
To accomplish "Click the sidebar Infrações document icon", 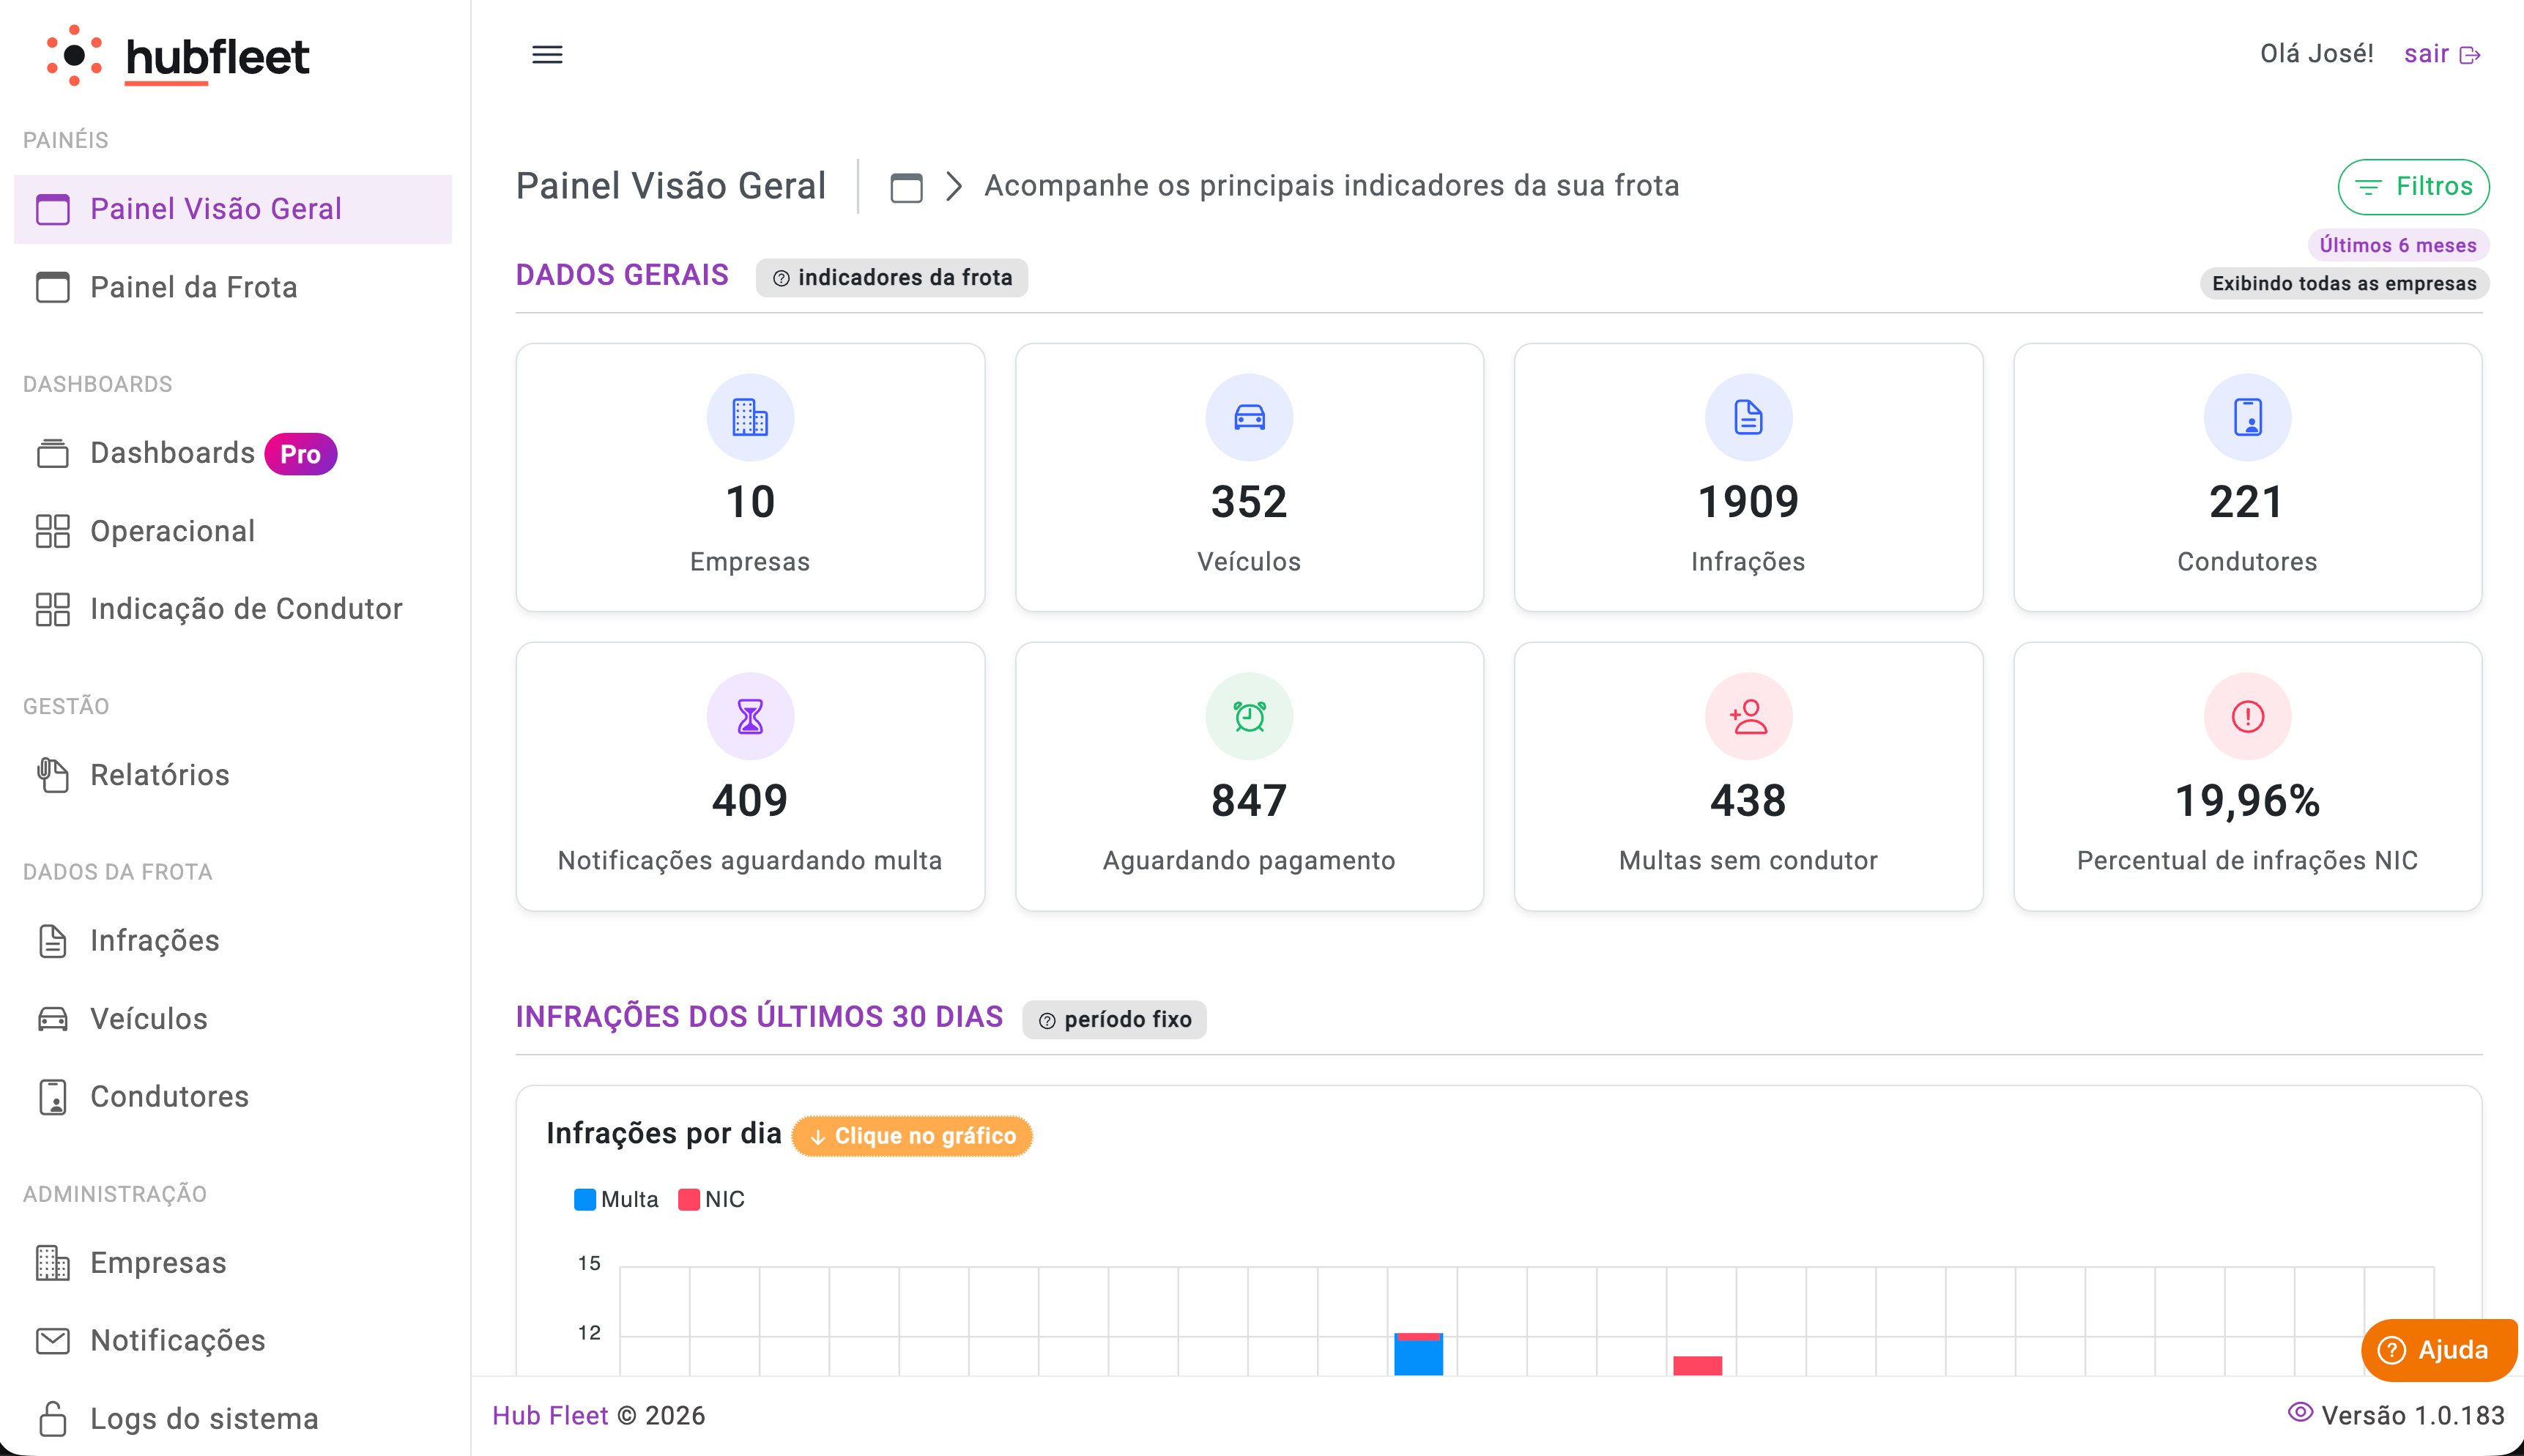I will pos(53,941).
